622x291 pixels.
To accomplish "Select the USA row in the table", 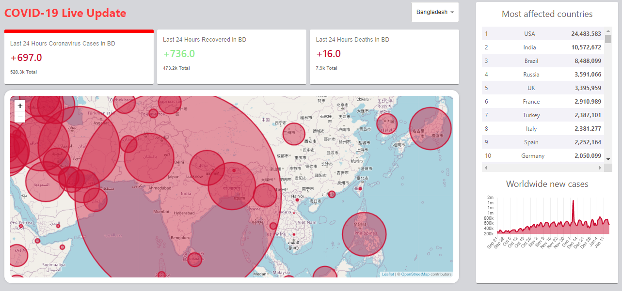I will point(543,34).
